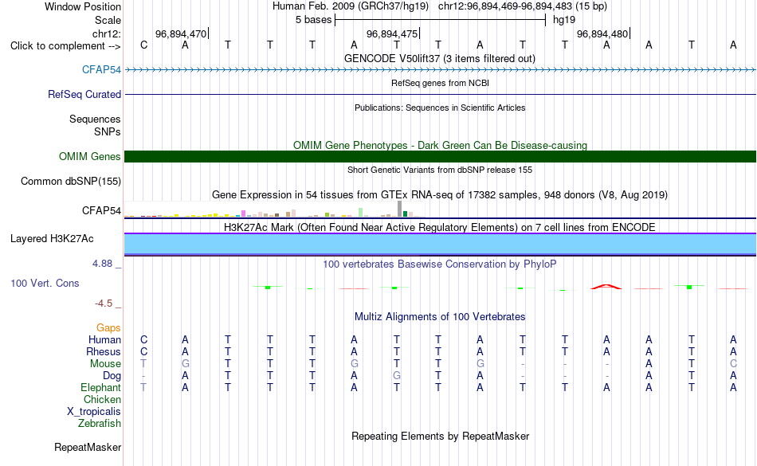Open the Layered H3K27Ac track label
Viewport: 757px width, 466px height.
[52, 238]
